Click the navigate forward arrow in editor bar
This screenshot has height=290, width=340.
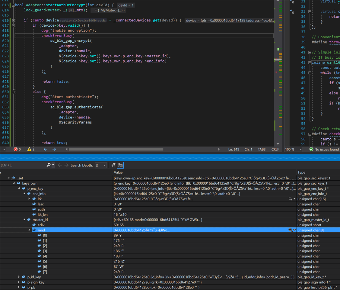click(54, 149)
